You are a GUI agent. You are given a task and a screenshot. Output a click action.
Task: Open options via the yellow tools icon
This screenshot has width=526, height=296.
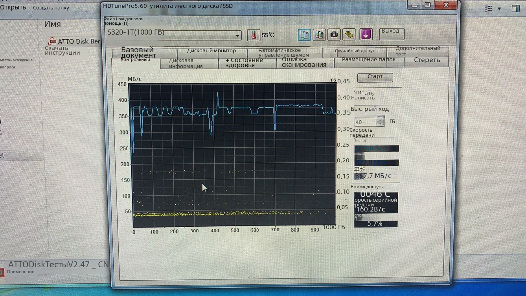[349, 35]
